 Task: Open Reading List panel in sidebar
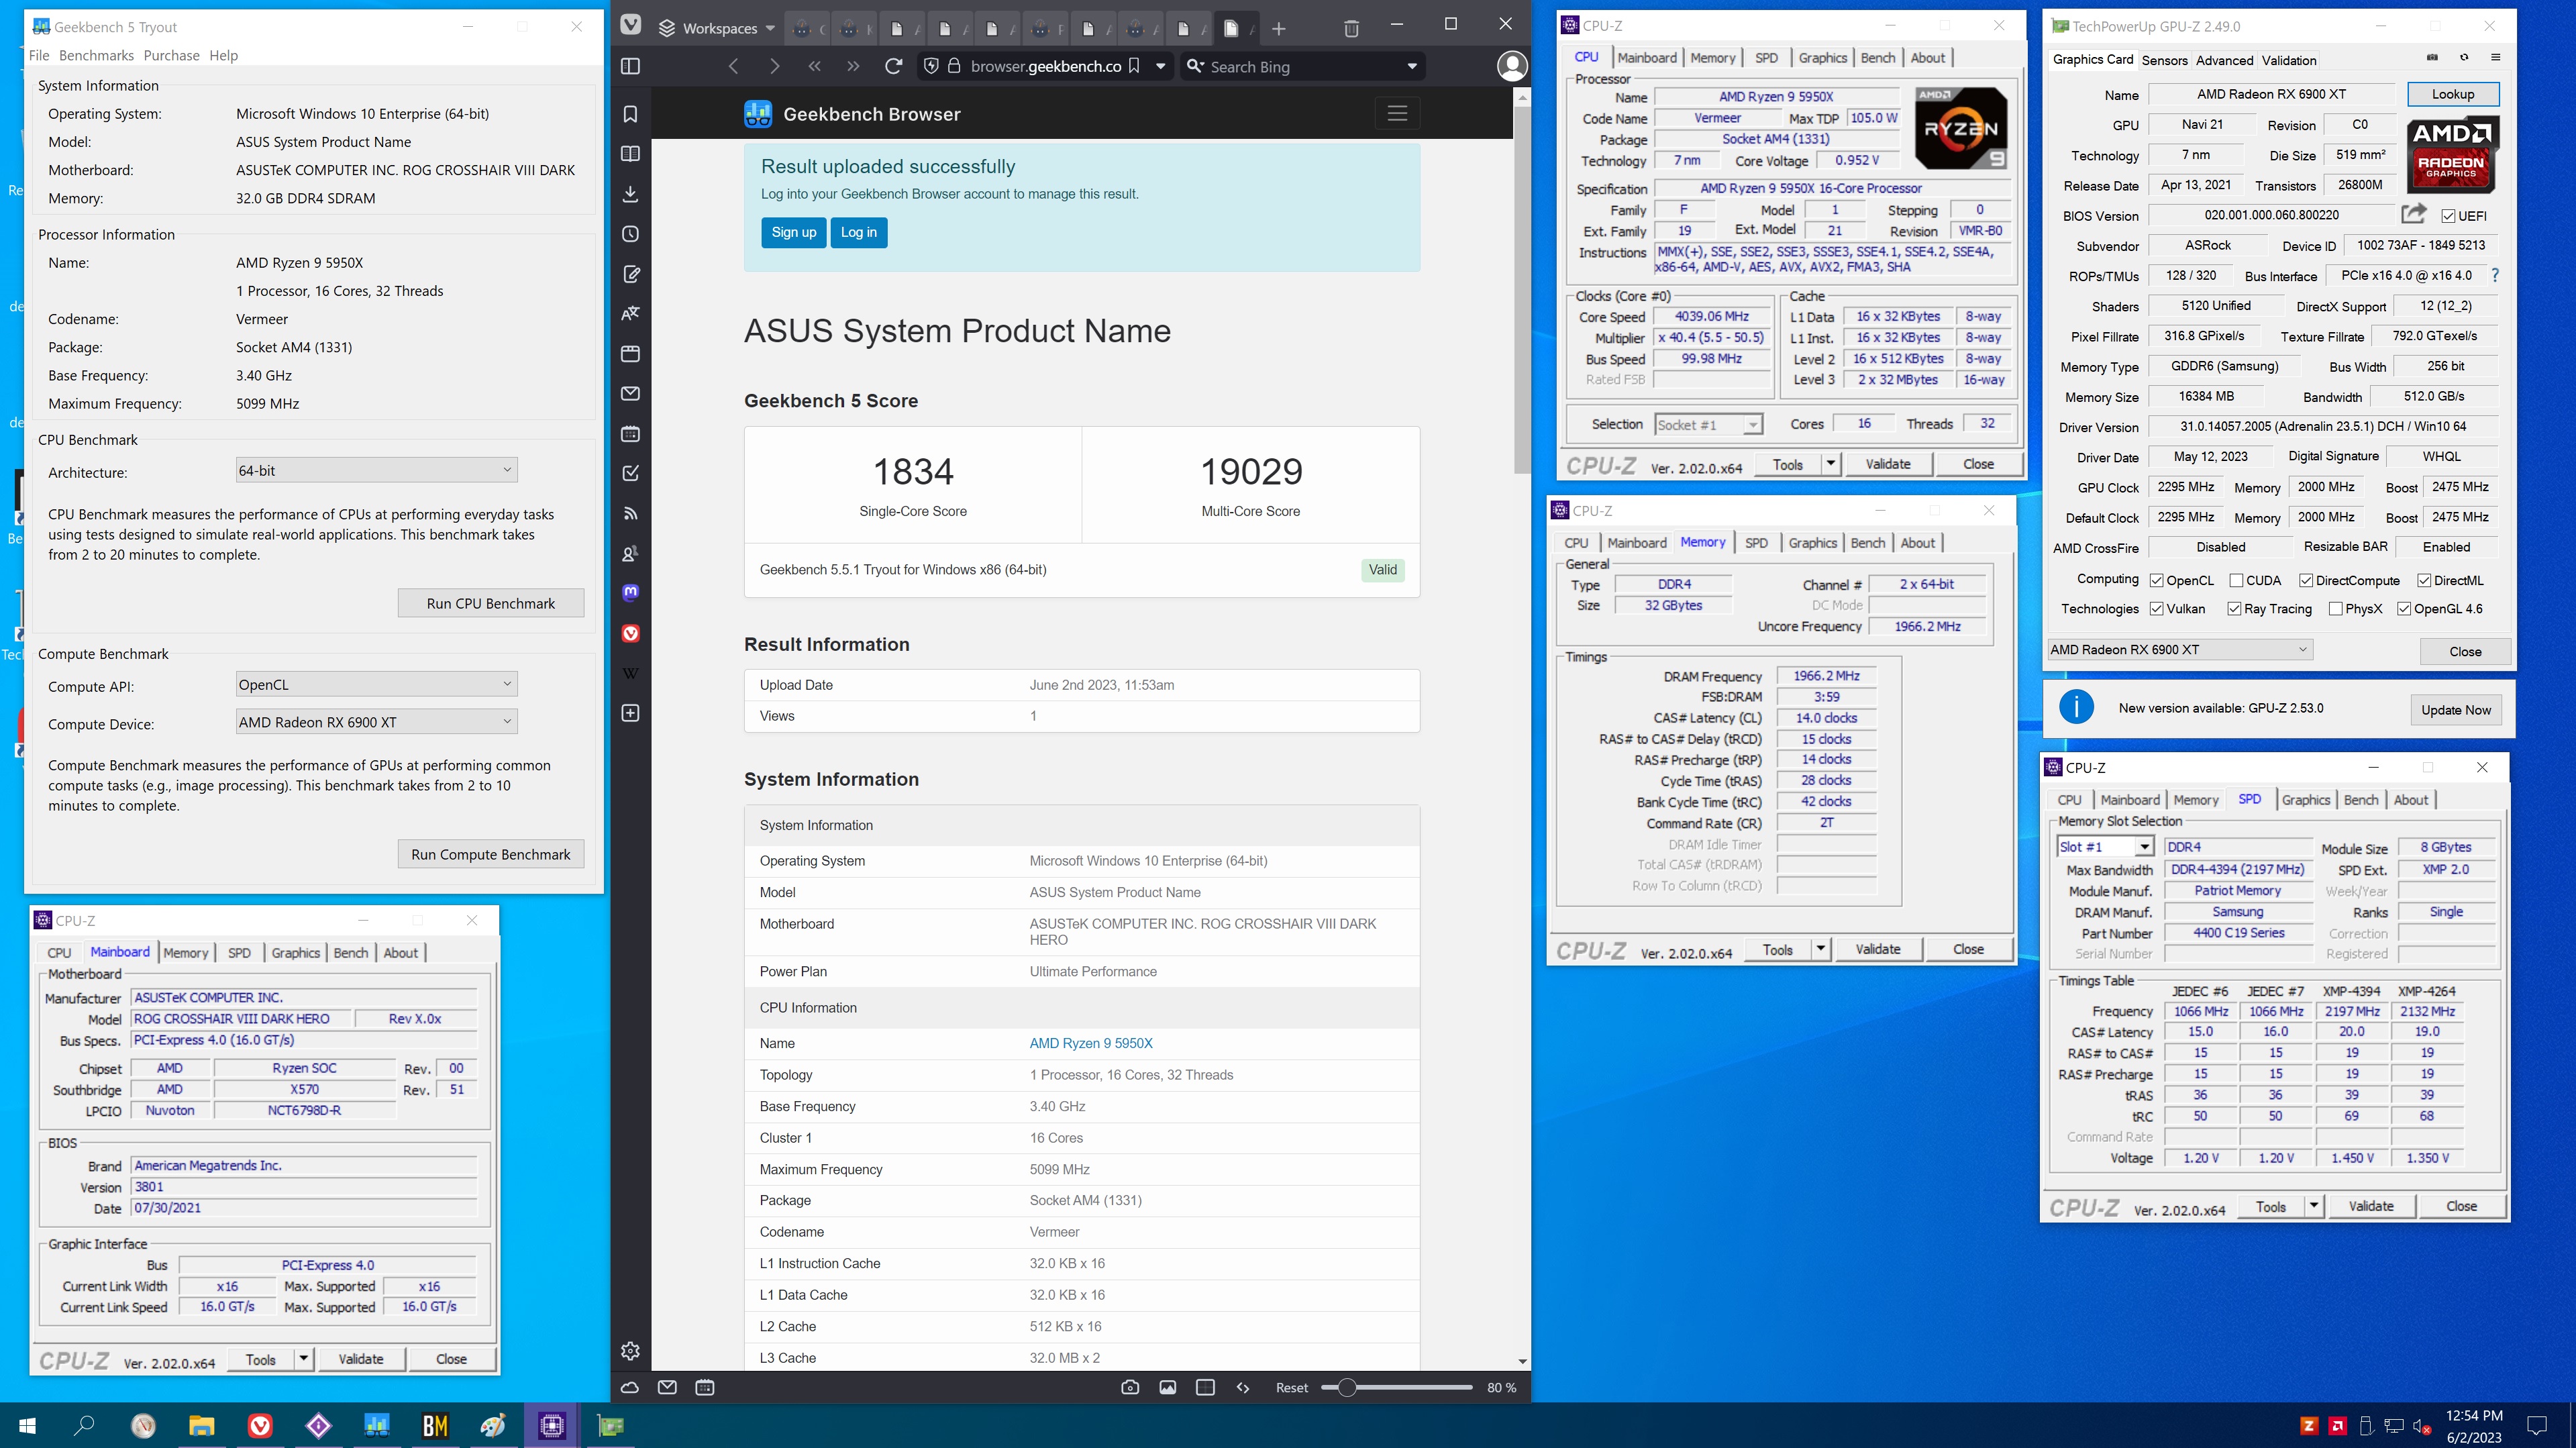pos(630,154)
